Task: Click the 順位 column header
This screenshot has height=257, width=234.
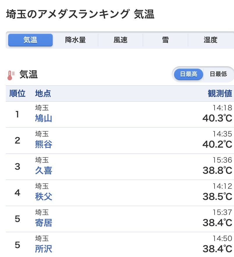Action: coord(17,94)
